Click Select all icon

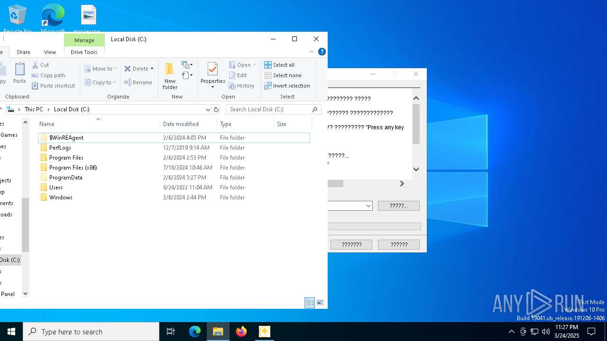[x=268, y=65]
